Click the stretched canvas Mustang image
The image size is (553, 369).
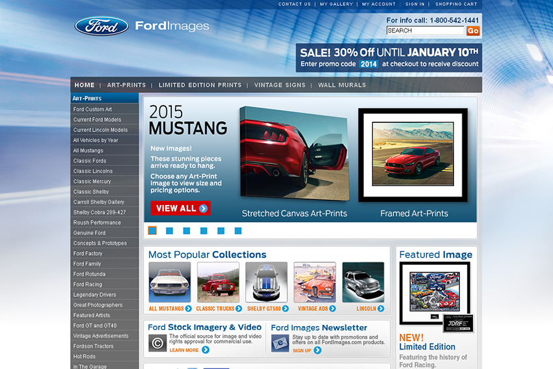295,154
